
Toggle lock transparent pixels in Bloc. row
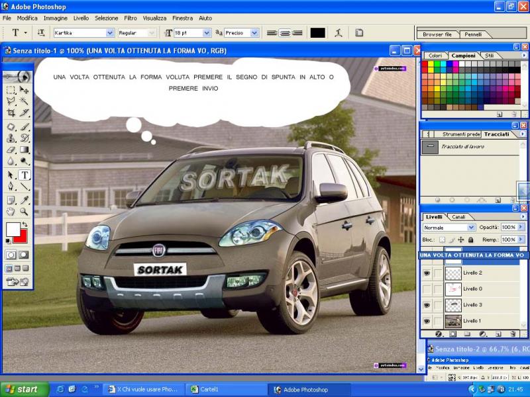tap(442, 240)
